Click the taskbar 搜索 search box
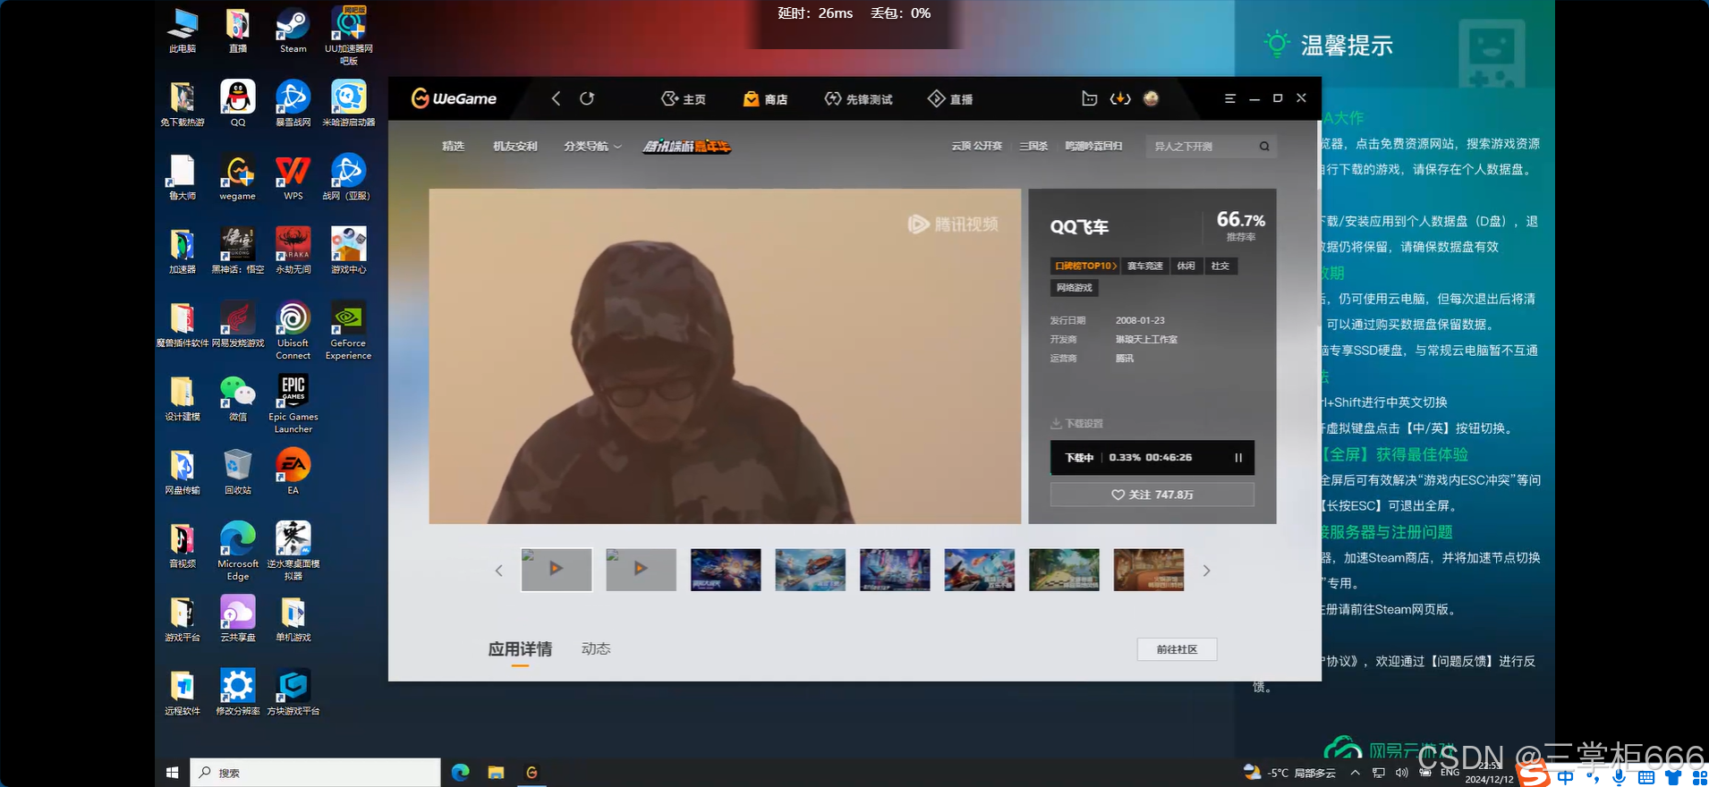The width and height of the screenshot is (1709, 787). [x=315, y=773]
